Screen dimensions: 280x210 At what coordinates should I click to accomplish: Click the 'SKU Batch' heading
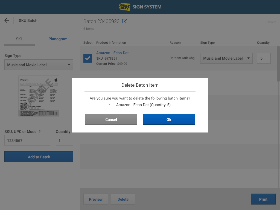pos(28,21)
